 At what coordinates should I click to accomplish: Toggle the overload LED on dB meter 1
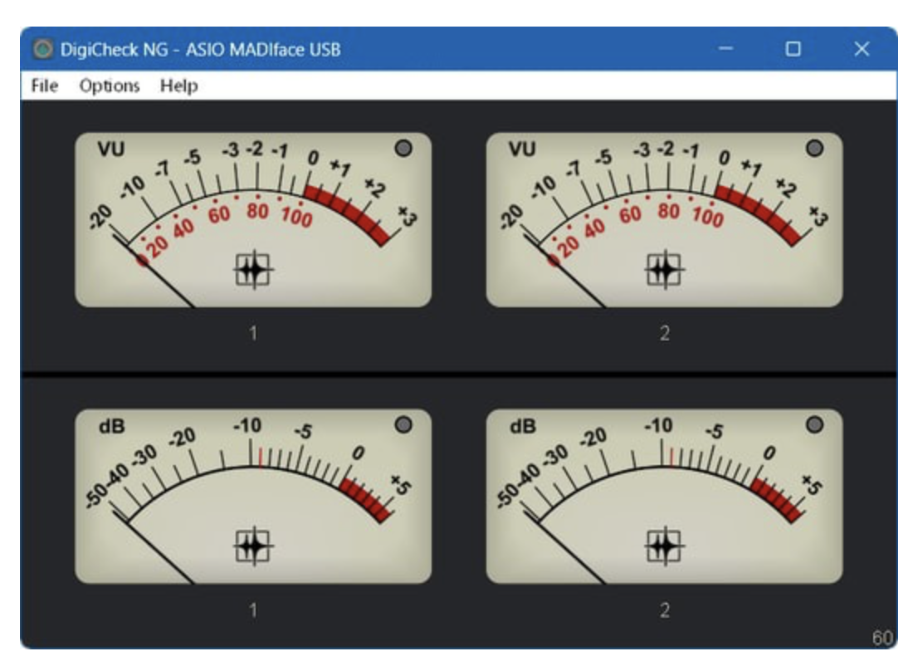point(403,425)
